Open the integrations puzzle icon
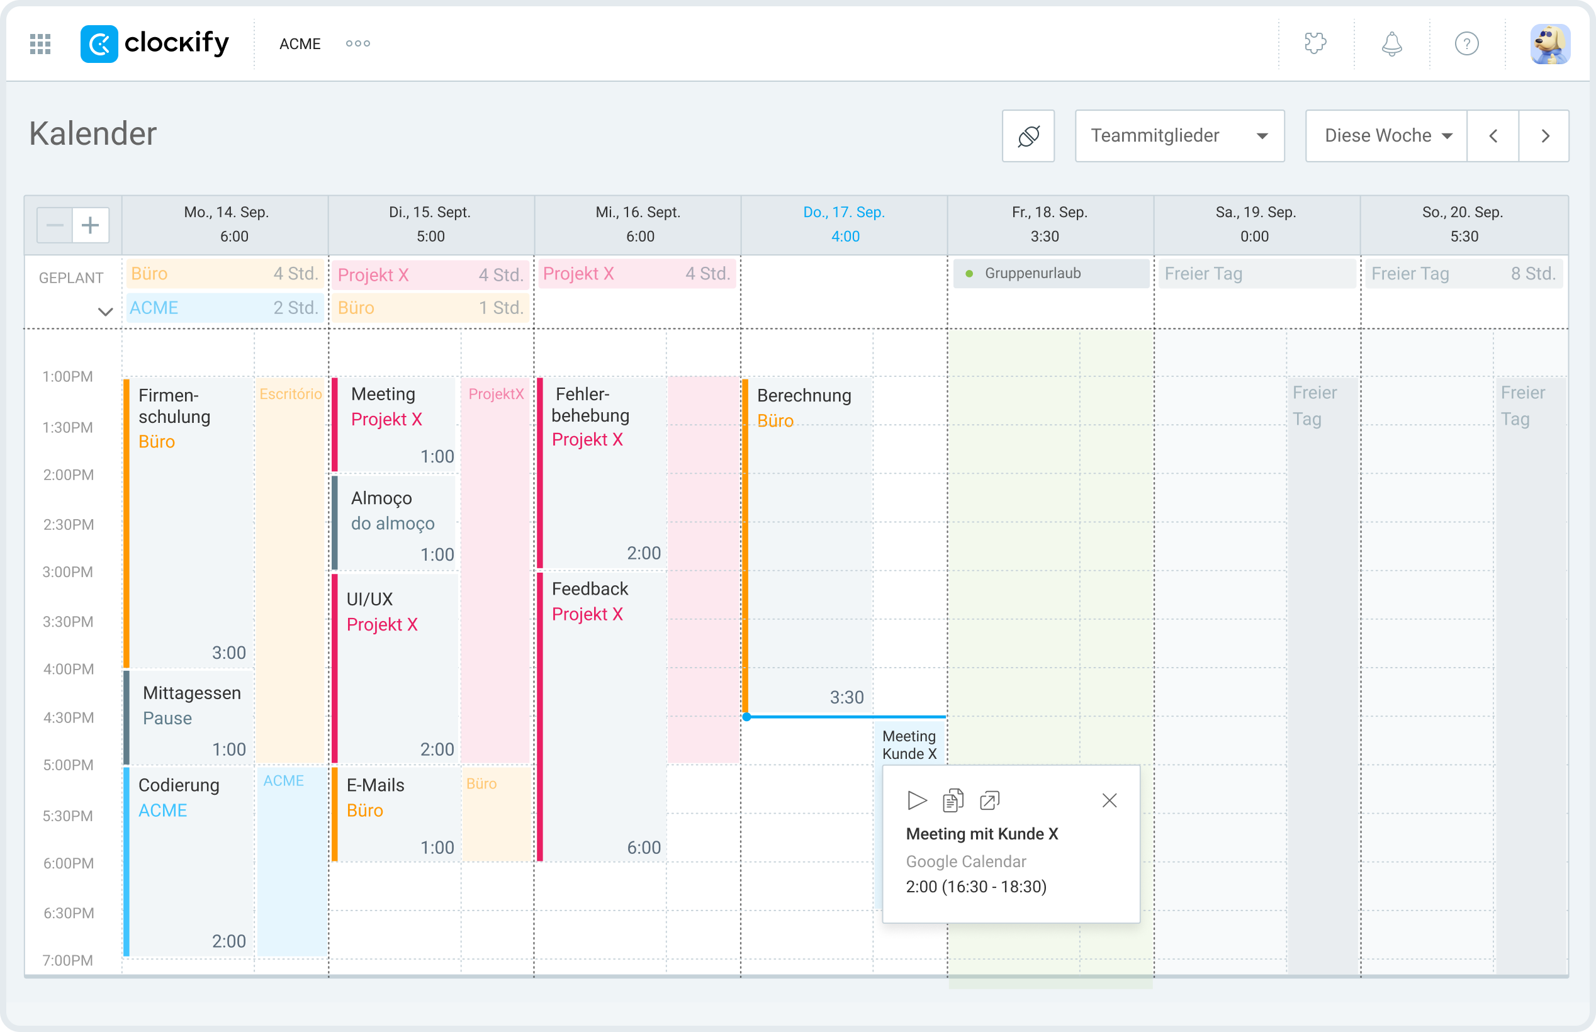1596x1032 pixels. 1315,43
